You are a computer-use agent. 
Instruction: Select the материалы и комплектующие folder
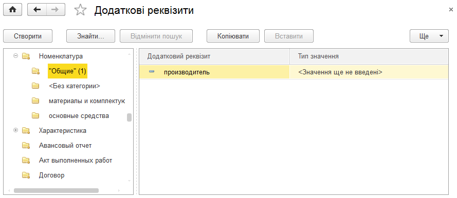(87, 101)
